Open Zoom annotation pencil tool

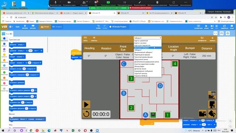pos(140,3)
